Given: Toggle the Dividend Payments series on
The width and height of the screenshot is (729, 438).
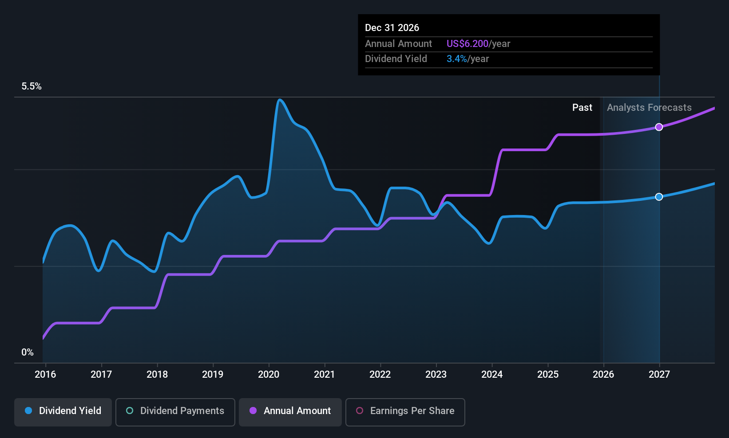Looking at the screenshot, I should tap(175, 412).
